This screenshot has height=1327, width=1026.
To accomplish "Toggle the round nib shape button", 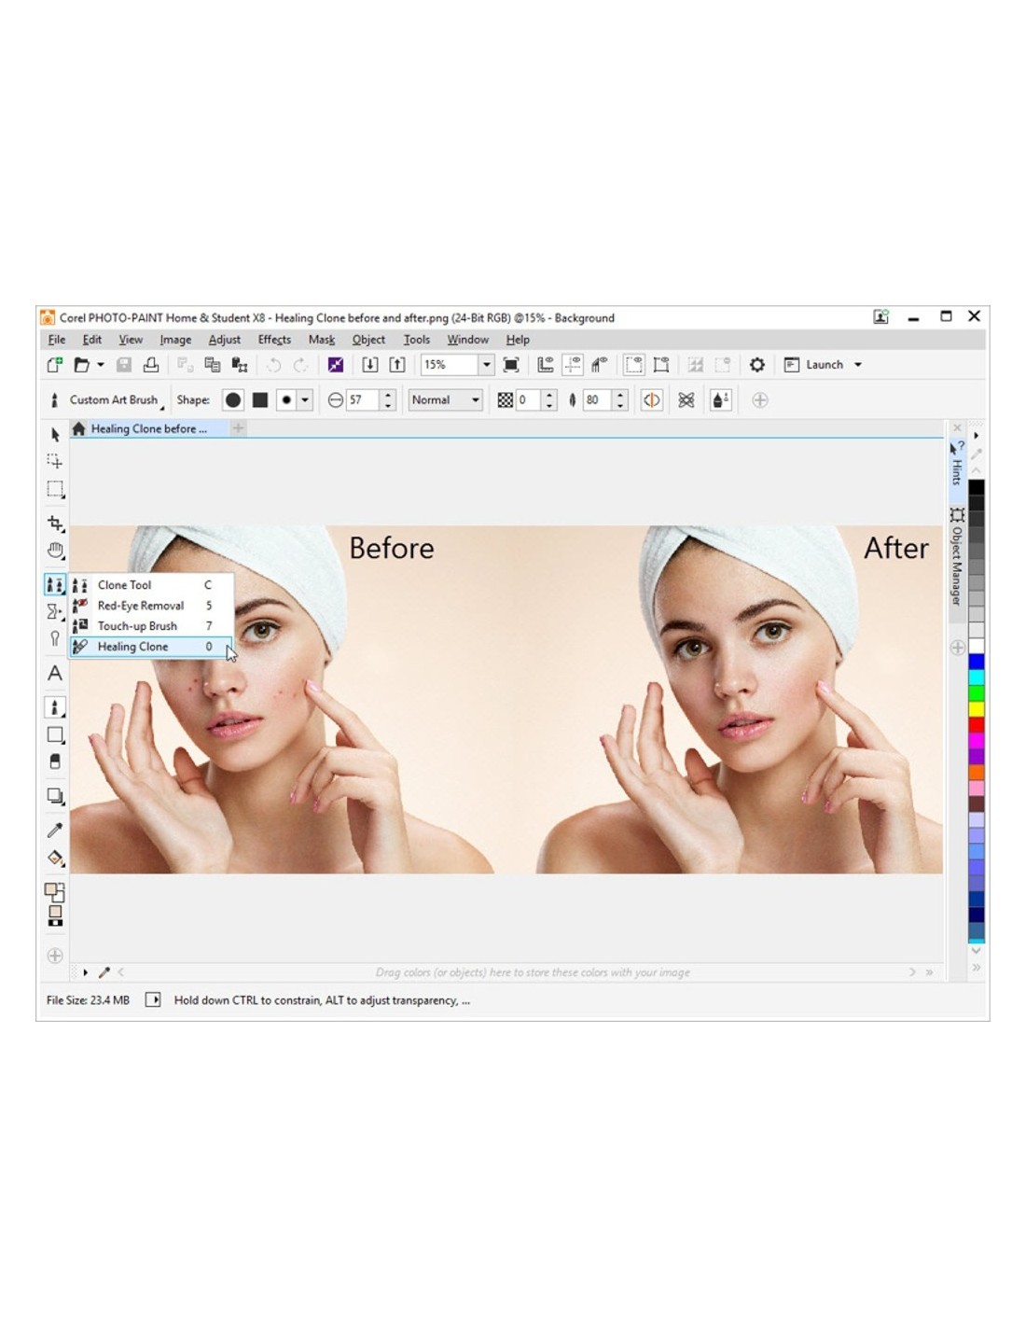I will [233, 400].
